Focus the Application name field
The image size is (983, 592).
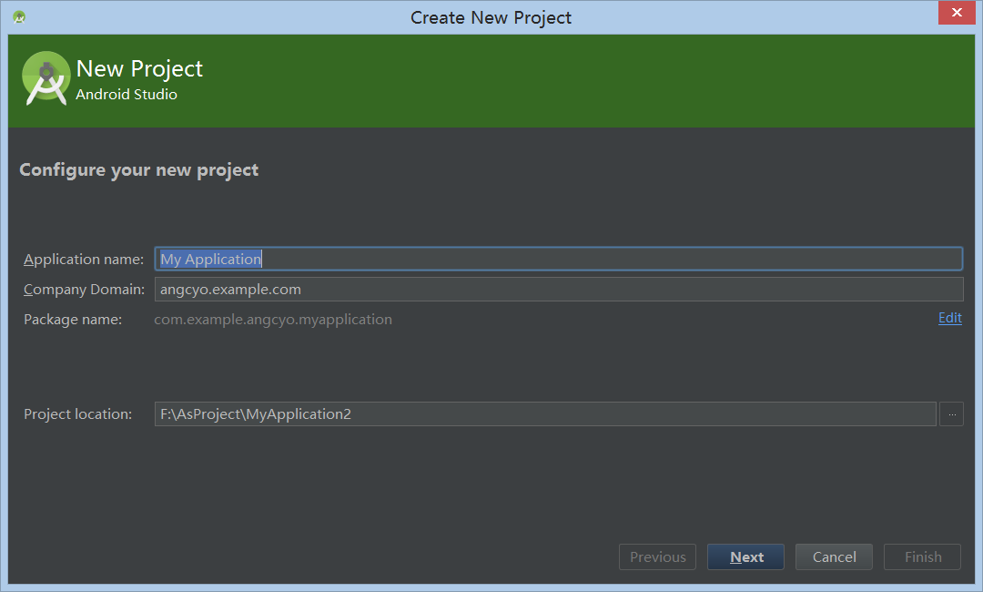[x=559, y=259]
